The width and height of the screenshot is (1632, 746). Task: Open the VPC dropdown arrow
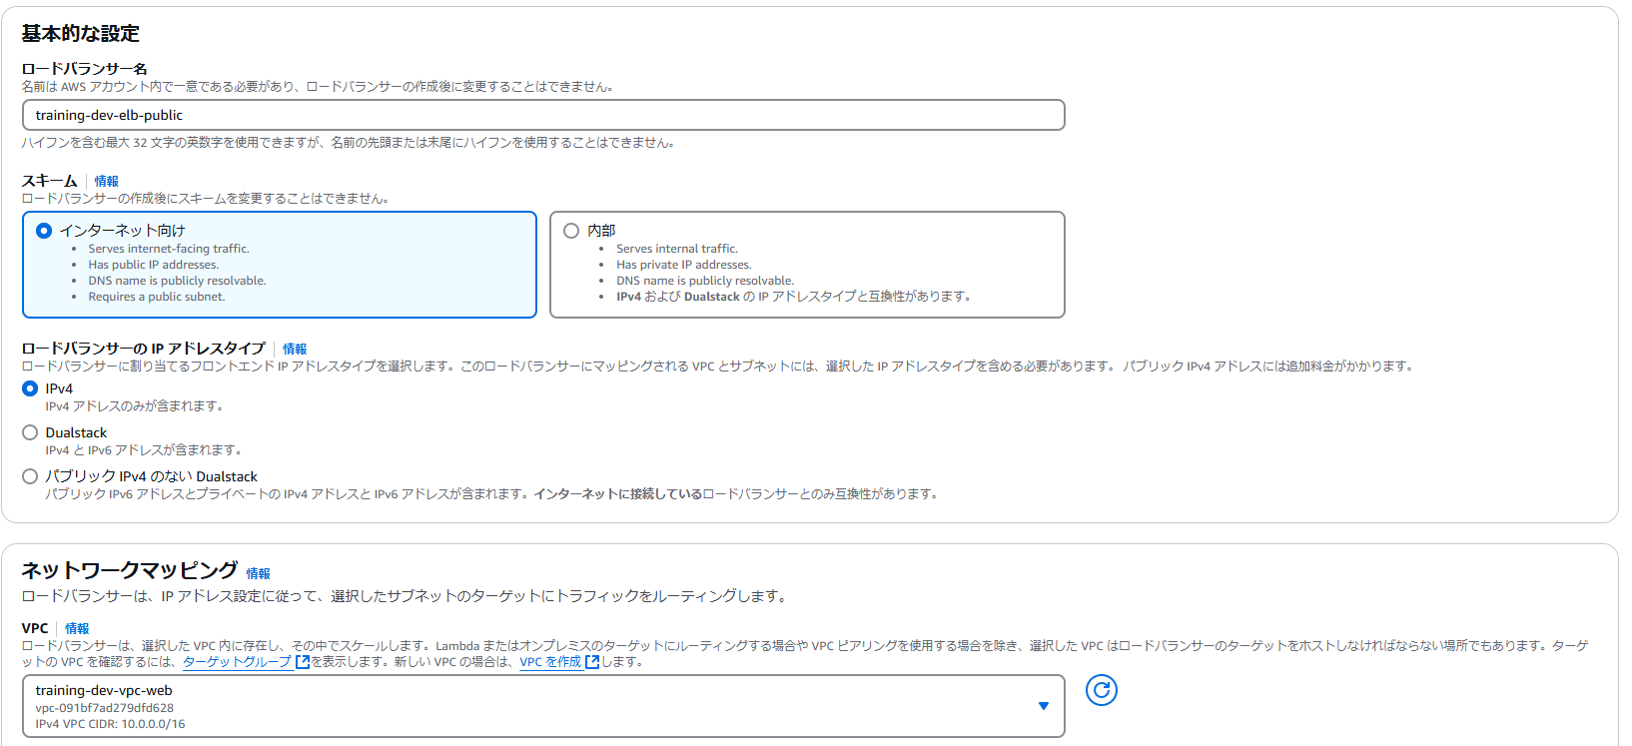(x=1044, y=706)
